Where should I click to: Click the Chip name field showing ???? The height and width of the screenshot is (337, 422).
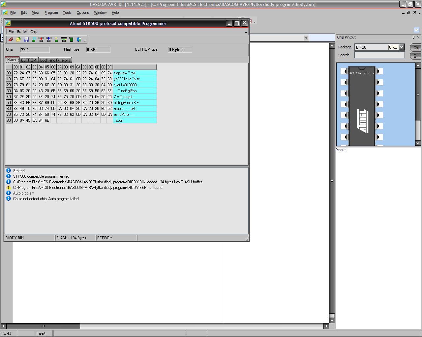(35, 50)
